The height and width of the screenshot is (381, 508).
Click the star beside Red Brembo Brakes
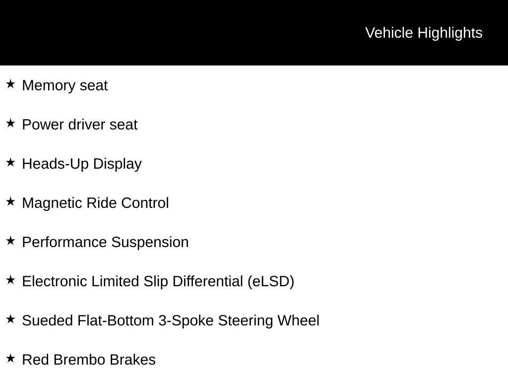point(11,359)
